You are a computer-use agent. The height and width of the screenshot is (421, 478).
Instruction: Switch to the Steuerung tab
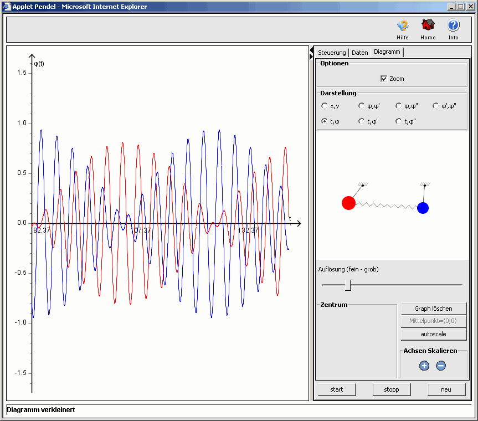[332, 53]
